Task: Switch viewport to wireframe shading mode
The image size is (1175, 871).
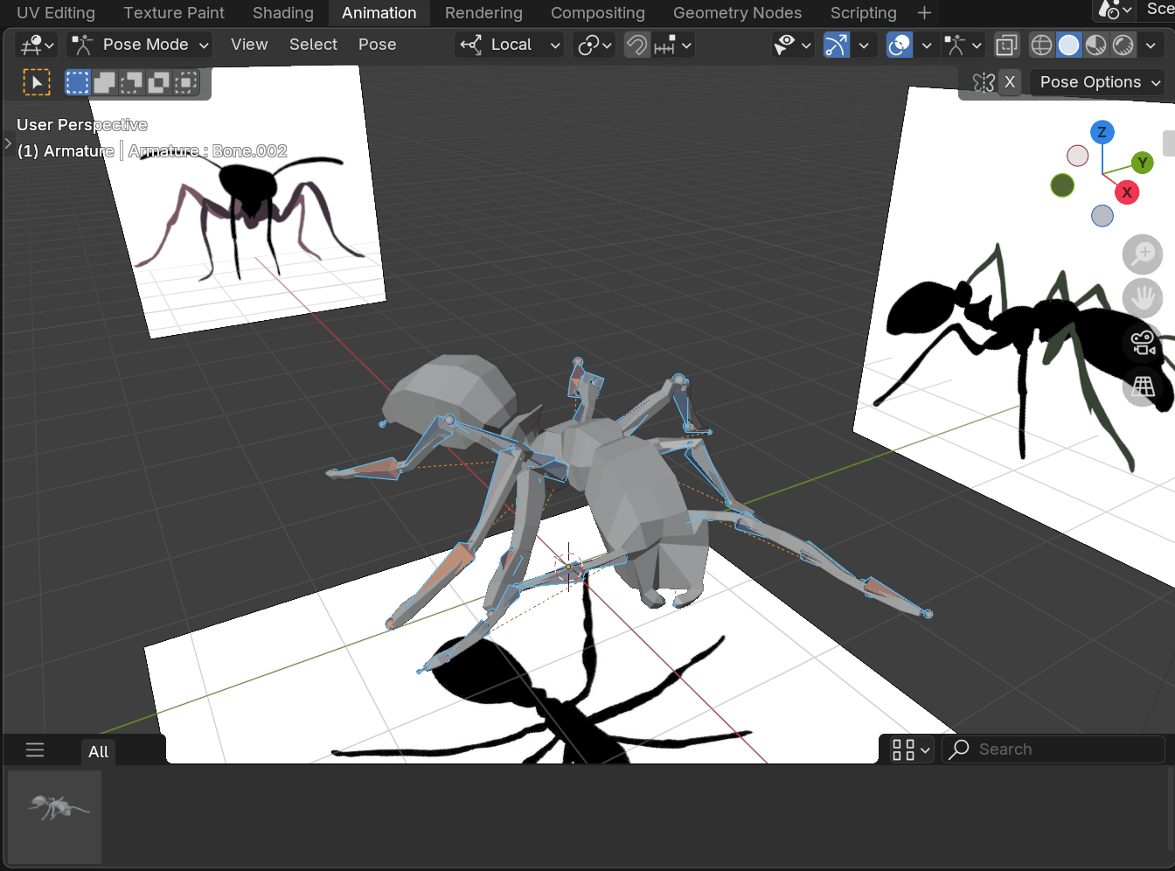Action: pos(1040,45)
